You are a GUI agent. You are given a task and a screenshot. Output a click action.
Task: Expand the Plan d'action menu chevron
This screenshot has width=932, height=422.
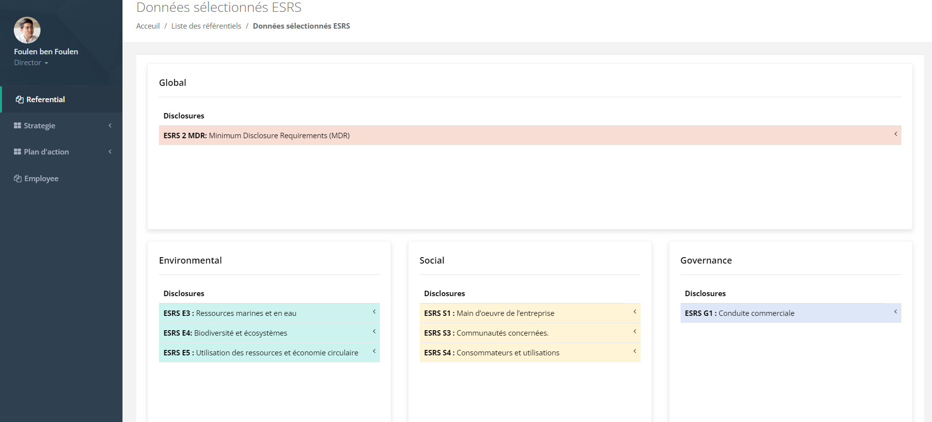tap(110, 152)
